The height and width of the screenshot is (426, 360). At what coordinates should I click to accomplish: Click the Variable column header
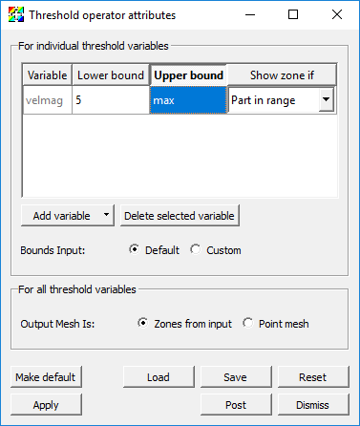pyautogui.click(x=48, y=75)
